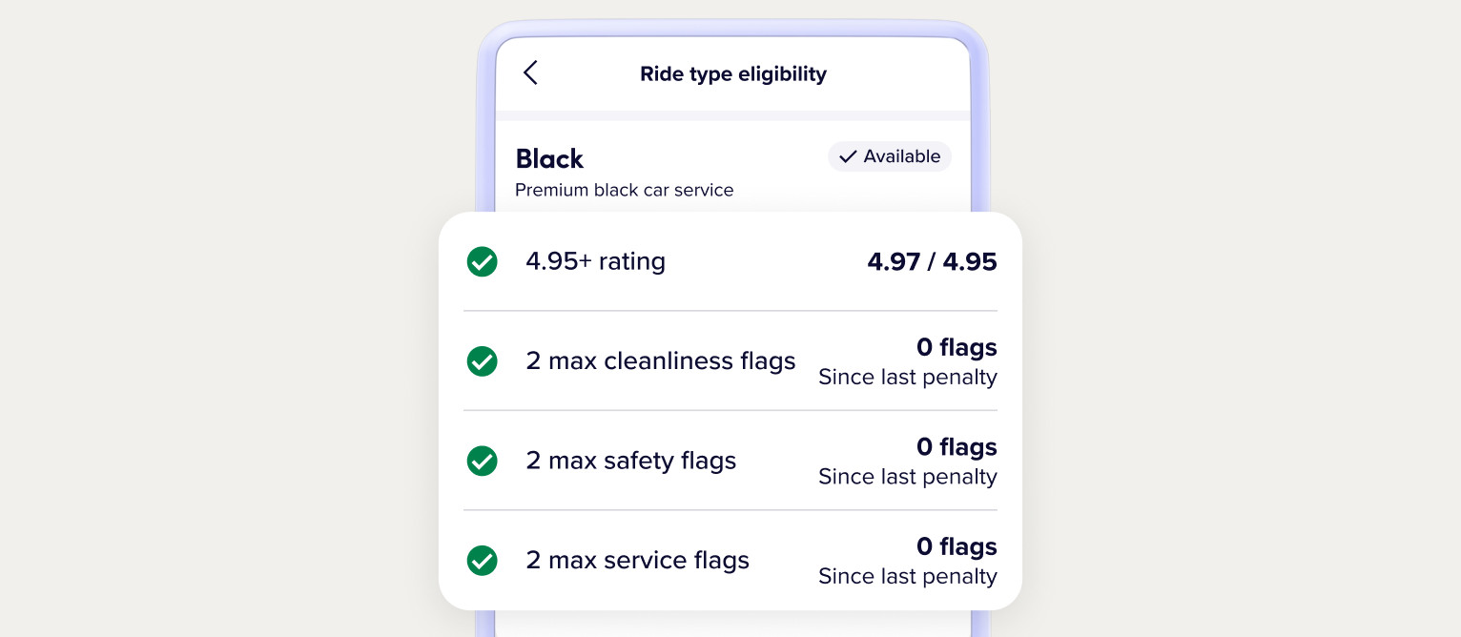Click the Ride type eligibility page title
1461x637 pixels.
(733, 73)
